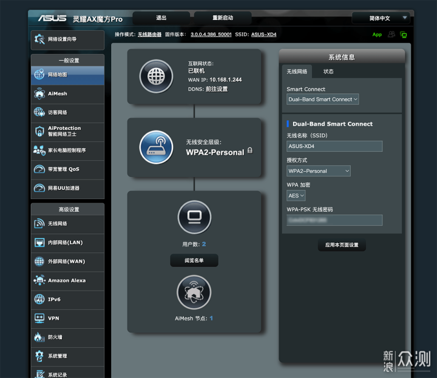Click 应用本页面设置 apply button
This screenshot has height=378, width=437.
coord(342,245)
